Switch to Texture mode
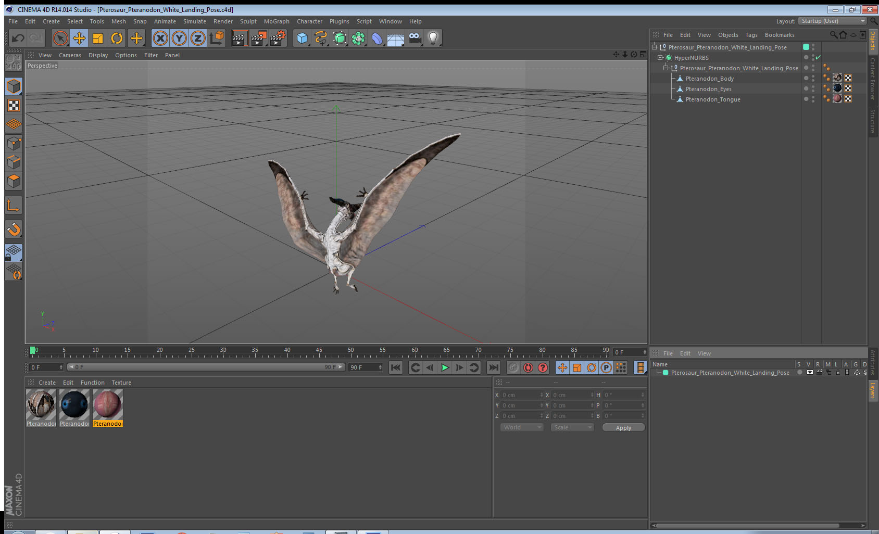Image resolution: width=879 pixels, height=534 pixels. 14,106
